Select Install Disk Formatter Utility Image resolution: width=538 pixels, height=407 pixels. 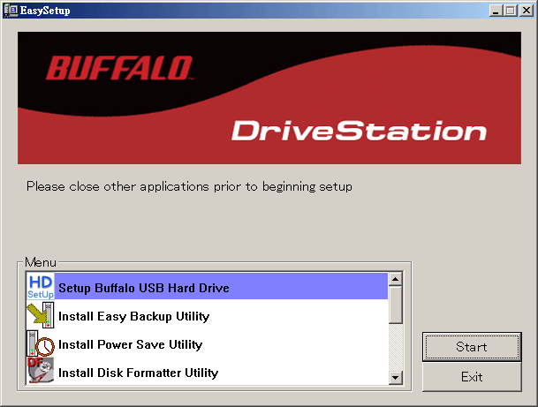pyautogui.click(x=208, y=372)
